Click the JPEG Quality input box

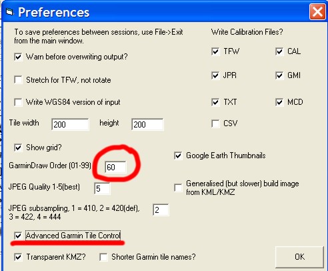point(102,189)
